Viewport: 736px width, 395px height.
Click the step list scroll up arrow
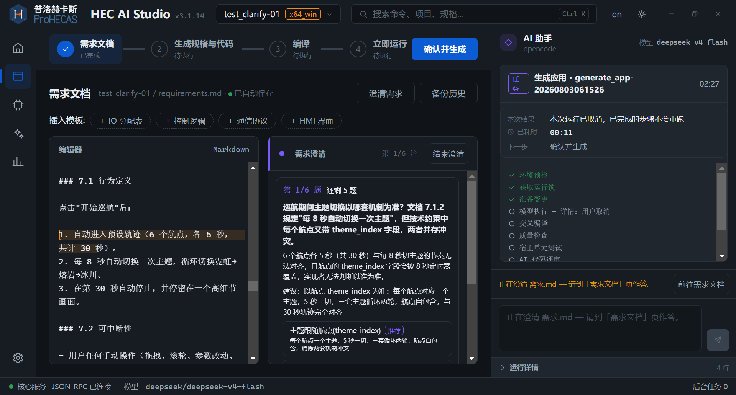722,168
